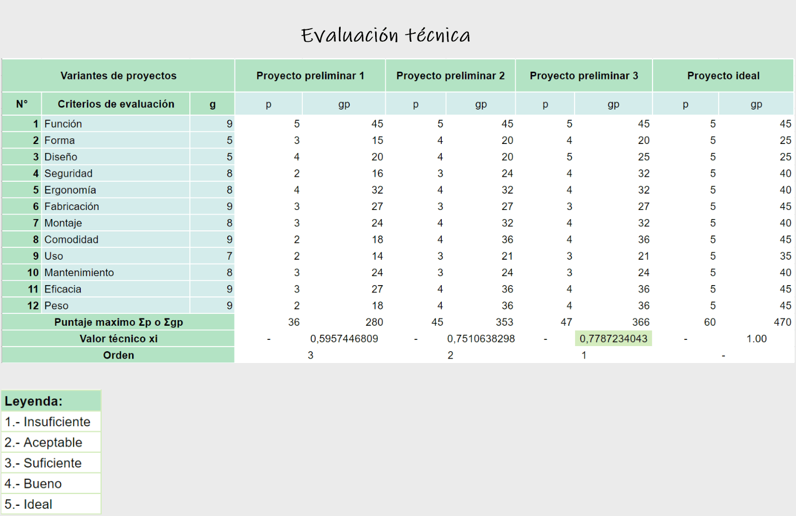This screenshot has height=516, width=796.
Task: Click the g value 7 in the Uso row
Action: point(229,256)
